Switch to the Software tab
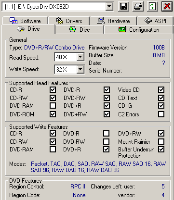The image size is (174, 200). 25,21
